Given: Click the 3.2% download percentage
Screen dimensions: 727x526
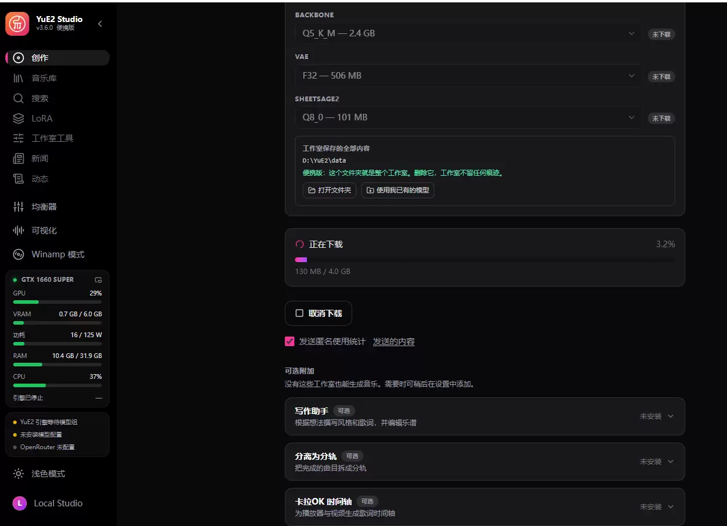Looking at the screenshot, I should 666,244.
